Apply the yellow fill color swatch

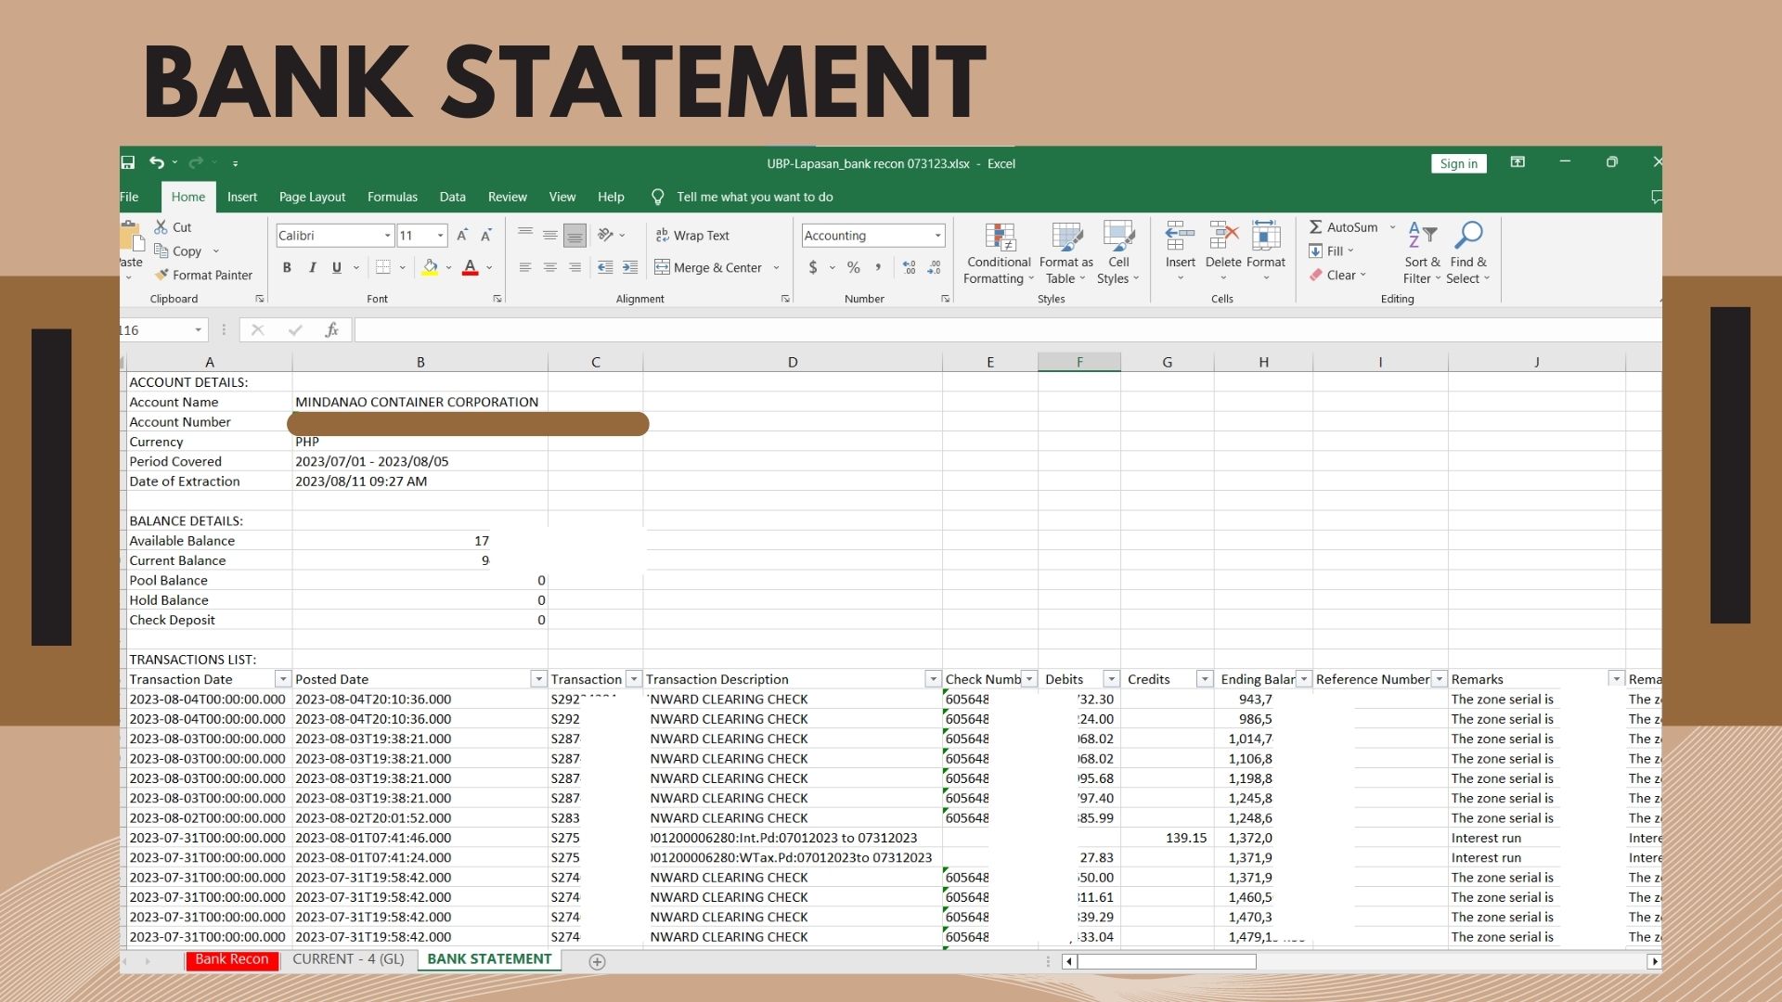point(430,267)
